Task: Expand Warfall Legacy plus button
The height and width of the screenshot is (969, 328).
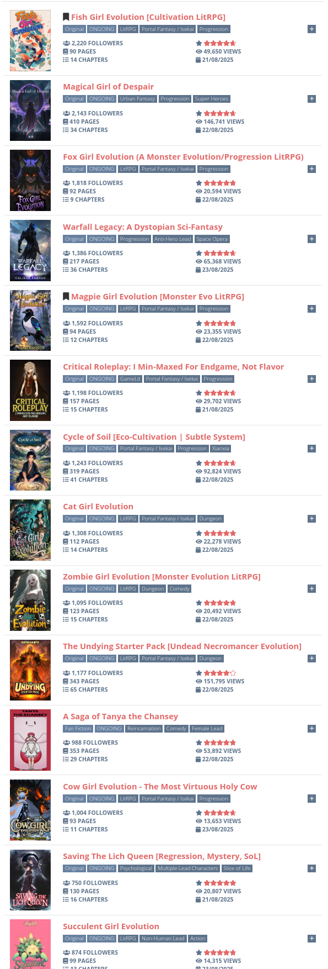Action: click(x=311, y=239)
